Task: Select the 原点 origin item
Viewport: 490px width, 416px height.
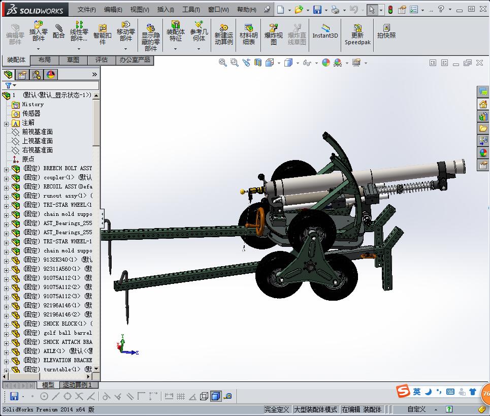Action: click(x=28, y=159)
